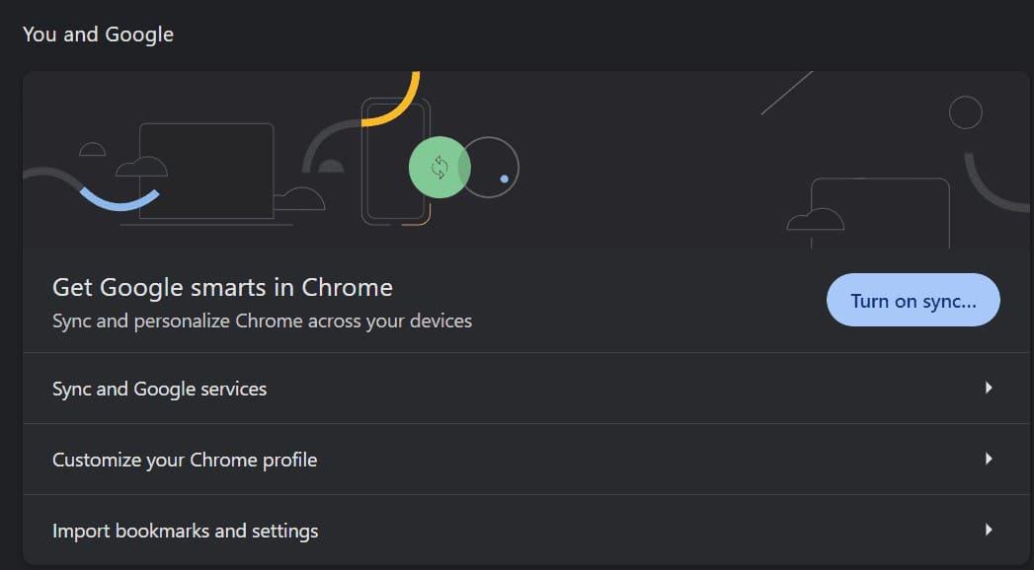
Task: Click the empty circle outline at top right
Action: click(965, 112)
